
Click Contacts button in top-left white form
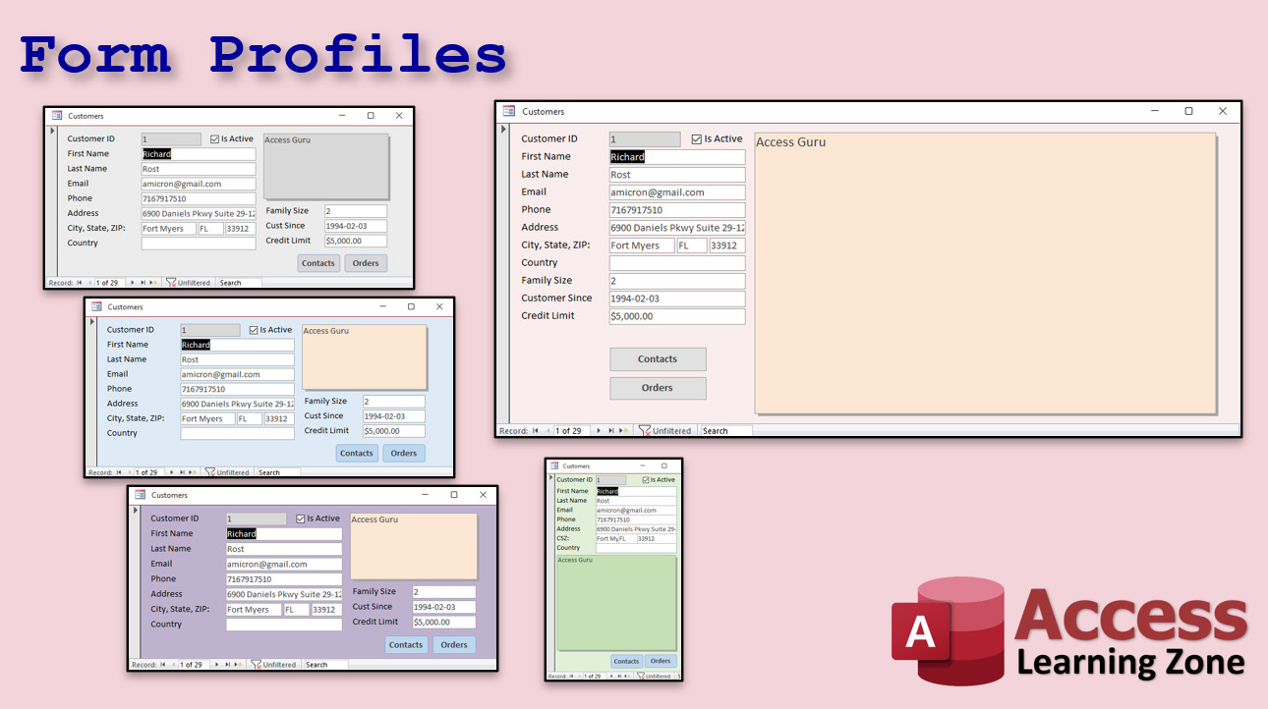(318, 263)
